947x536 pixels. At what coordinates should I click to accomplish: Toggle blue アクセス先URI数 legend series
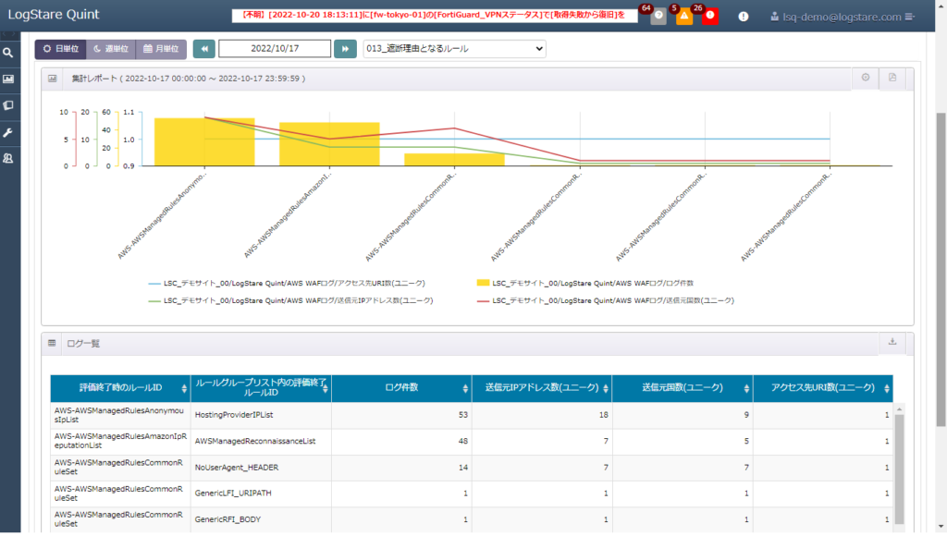click(287, 283)
